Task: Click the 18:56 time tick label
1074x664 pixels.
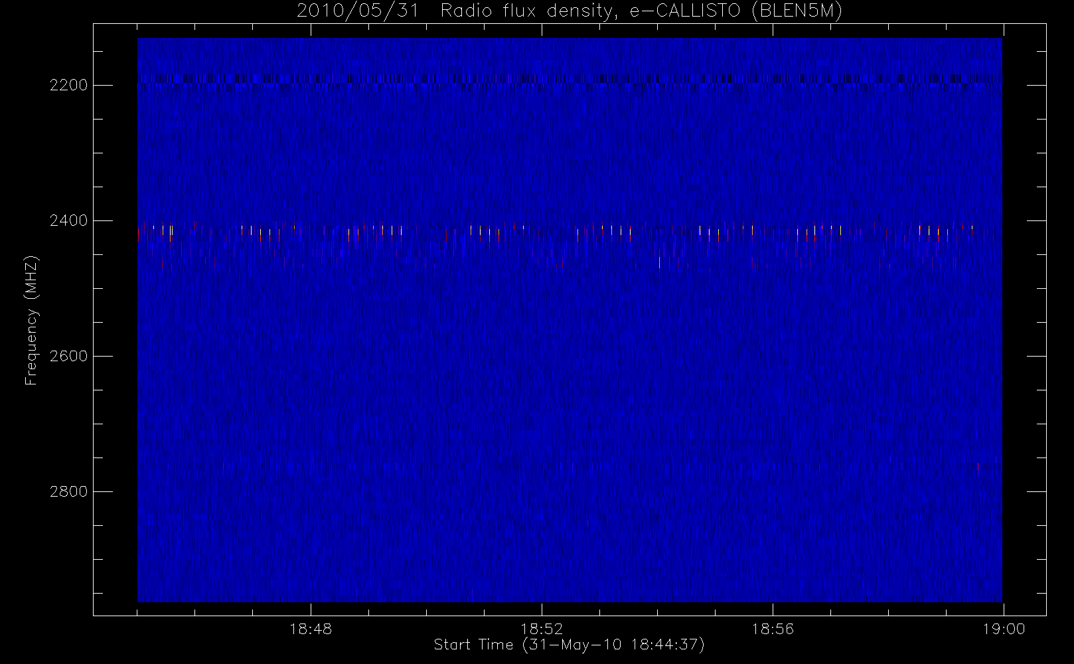Action: 773,629
